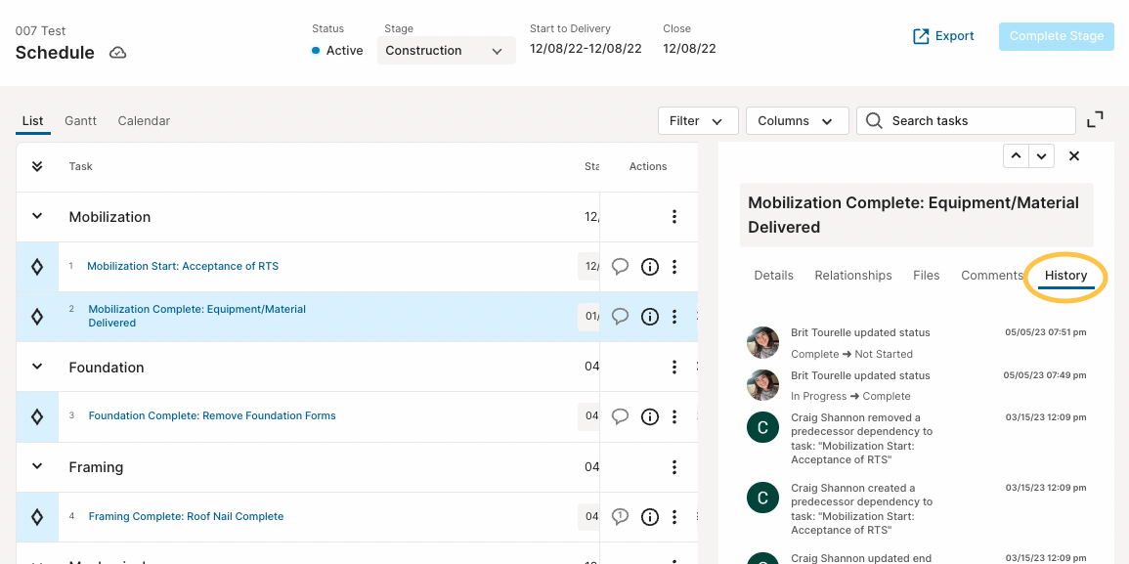
Task: Show info for Mobilization Start task
Action: coord(649,267)
